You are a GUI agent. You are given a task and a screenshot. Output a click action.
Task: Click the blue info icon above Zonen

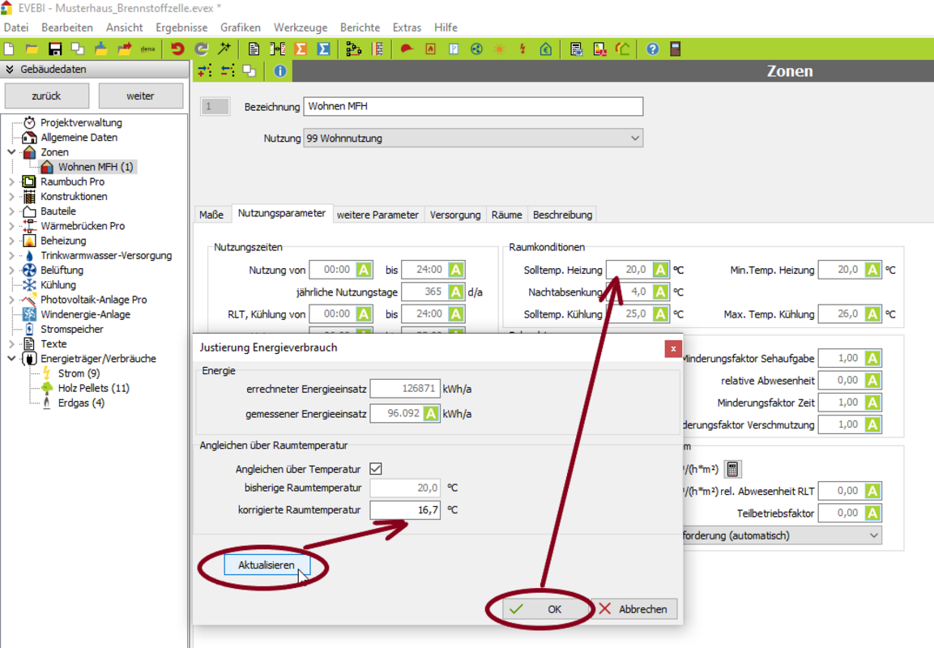click(279, 71)
